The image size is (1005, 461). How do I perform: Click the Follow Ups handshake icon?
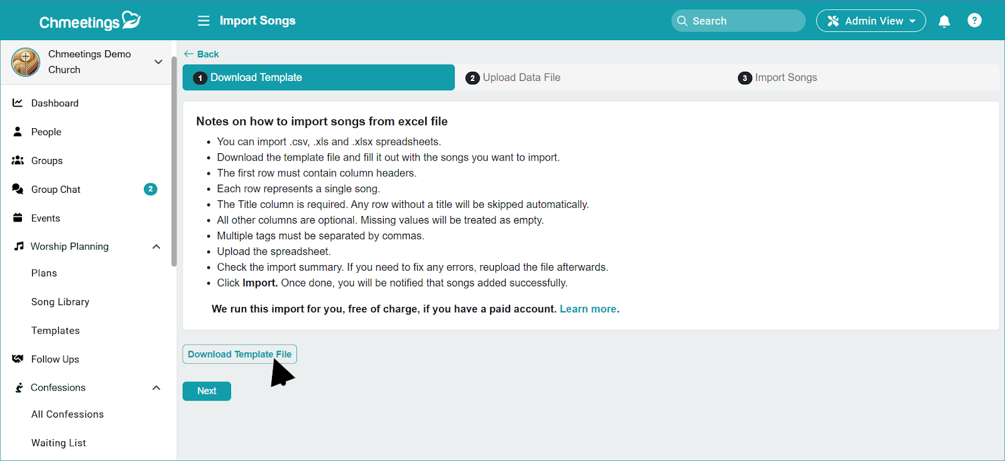18,359
